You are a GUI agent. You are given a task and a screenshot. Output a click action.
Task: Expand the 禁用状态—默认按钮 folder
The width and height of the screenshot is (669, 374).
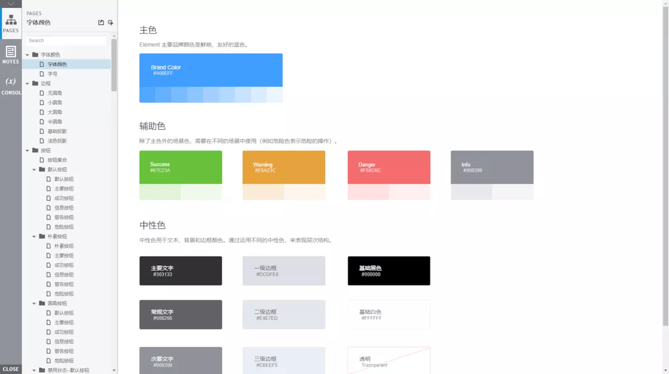click(x=34, y=369)
